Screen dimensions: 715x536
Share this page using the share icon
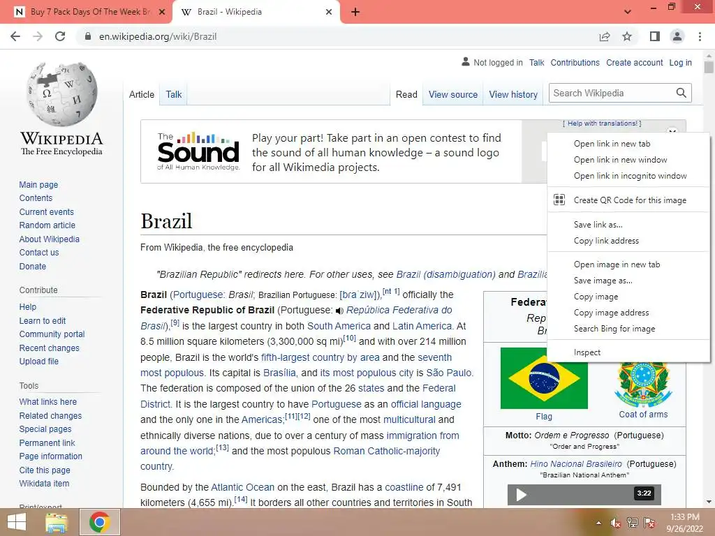[x=605, y=36]
